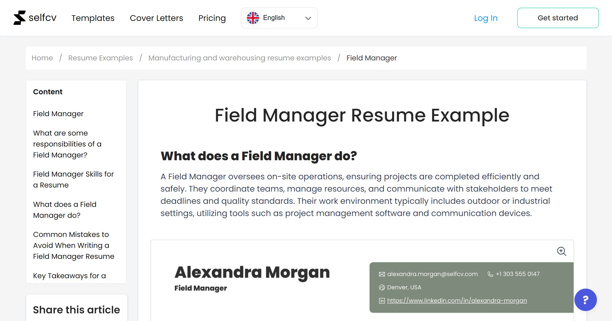Click the location globe icon beside Denver
This screenshot has width=612, height=321.
(382, 287)
